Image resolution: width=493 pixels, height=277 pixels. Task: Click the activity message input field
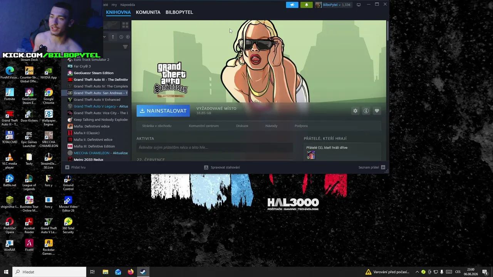[215, 147]
